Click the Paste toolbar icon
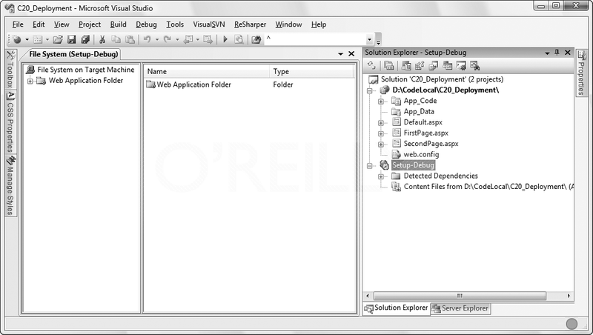Screen dimensions: 593x335 coord(130,39)
